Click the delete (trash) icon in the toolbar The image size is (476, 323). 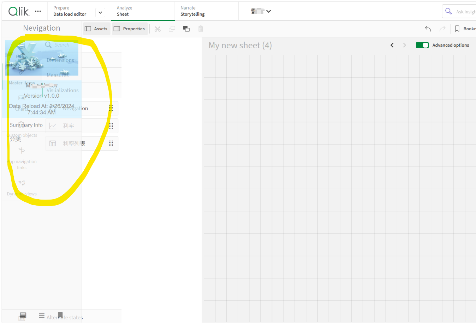(201, 29)
